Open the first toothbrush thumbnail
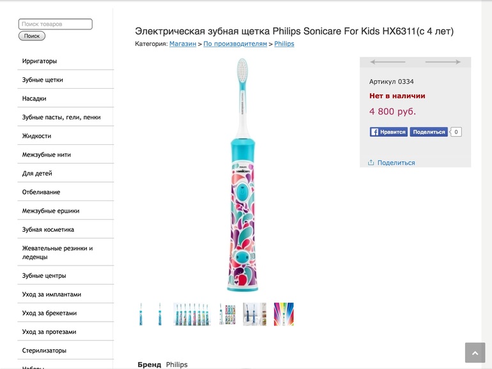 (x=141, y=314)
